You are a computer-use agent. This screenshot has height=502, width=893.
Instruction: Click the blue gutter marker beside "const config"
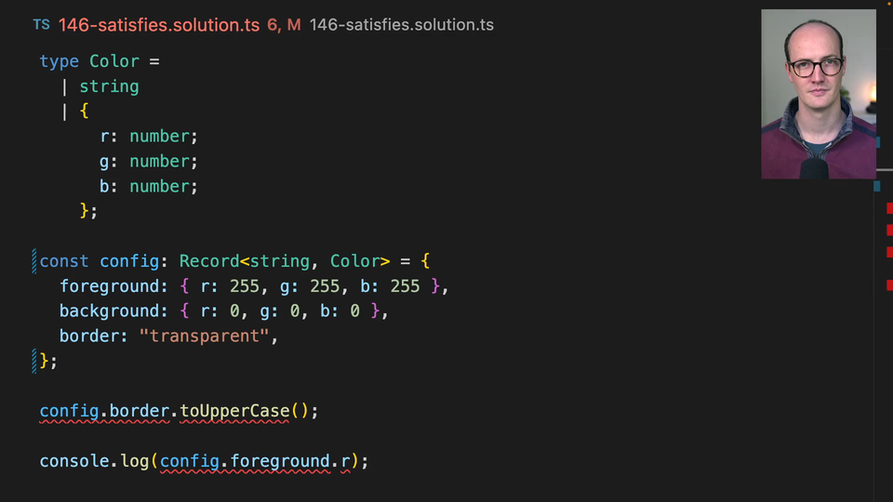tap(34, 261)
